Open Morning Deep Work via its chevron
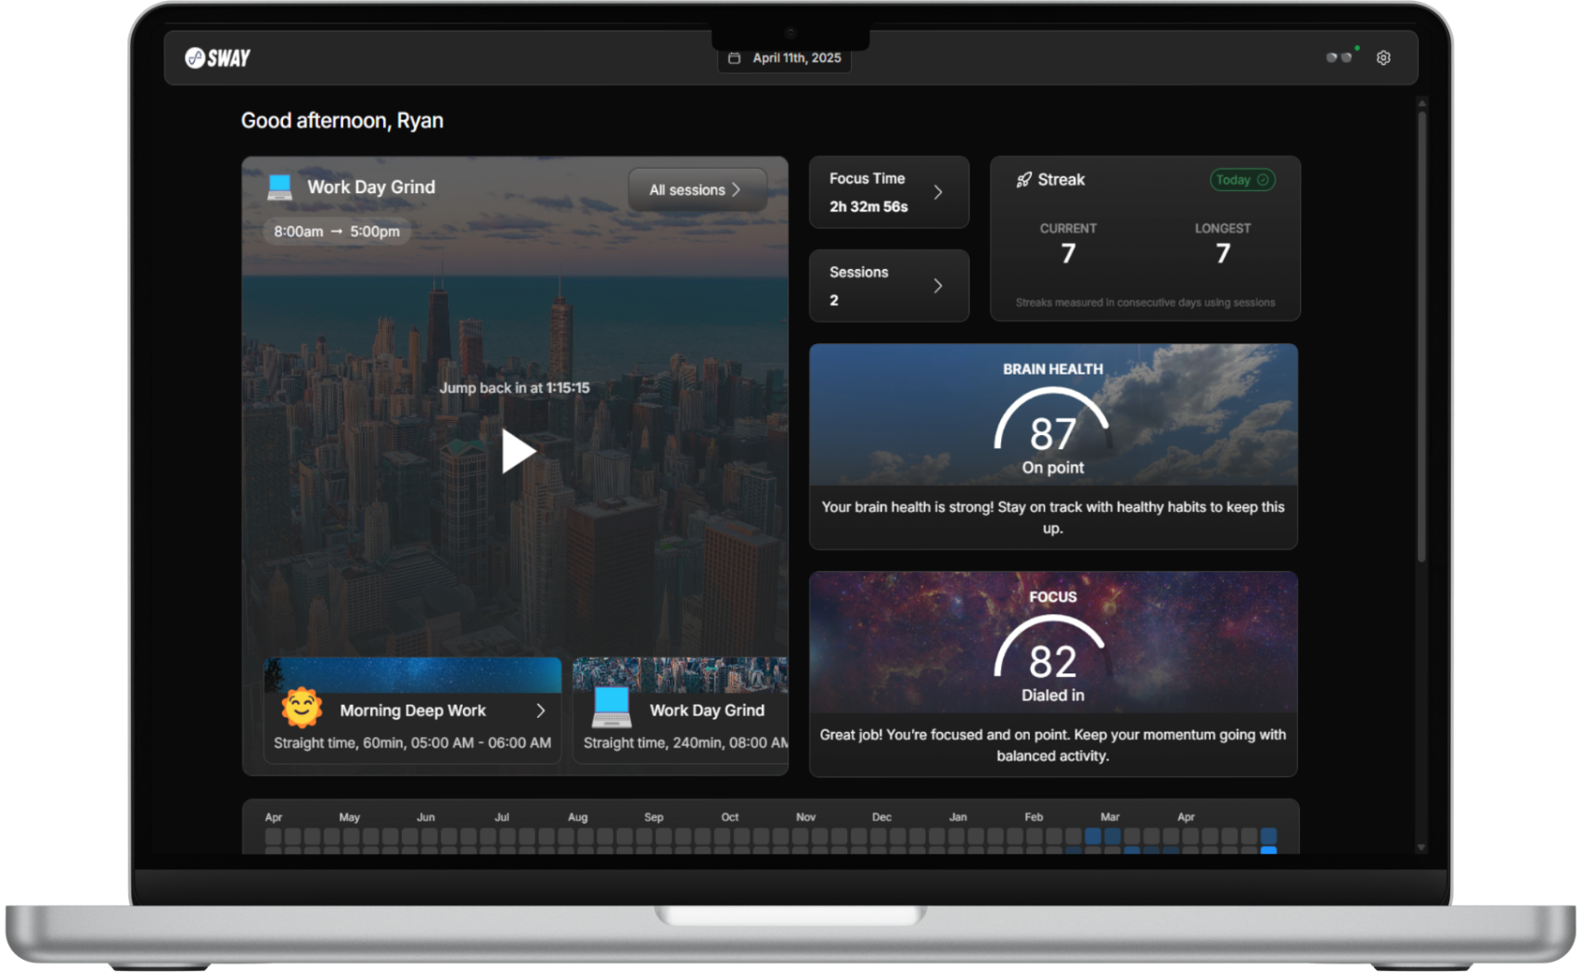Viewport: 1581px width, 972px height. pyautogui.click(x=540, y=710)
